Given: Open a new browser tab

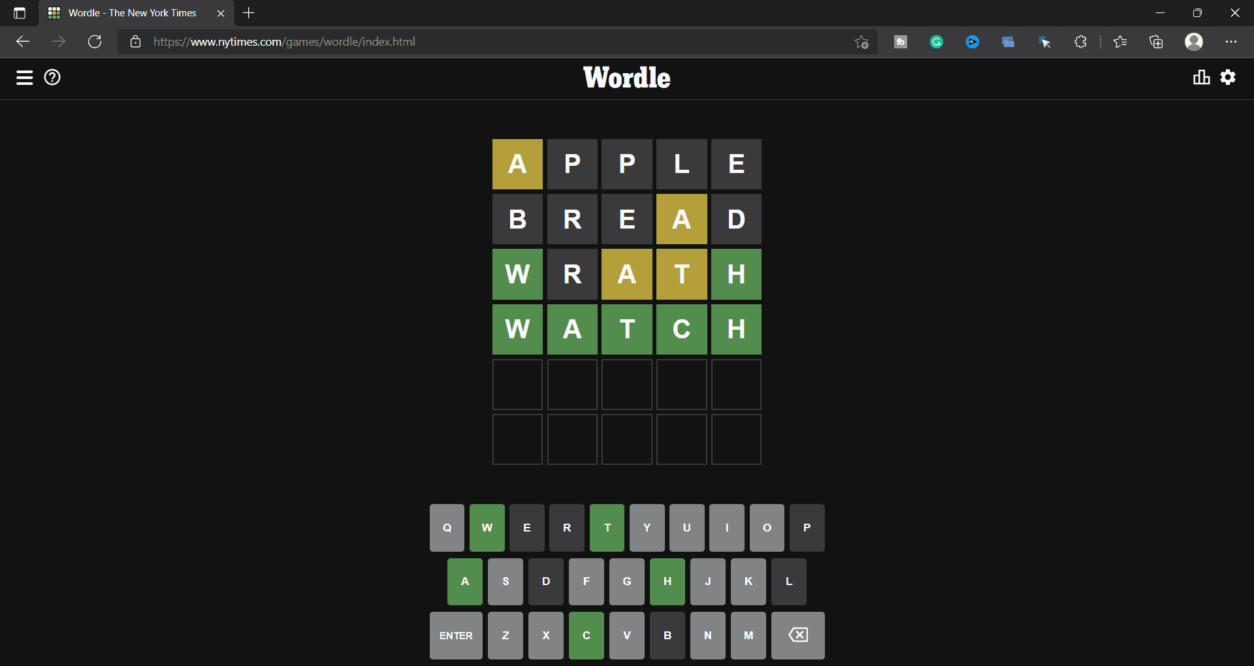Looking at the screenshot, I should click(249, 13).
